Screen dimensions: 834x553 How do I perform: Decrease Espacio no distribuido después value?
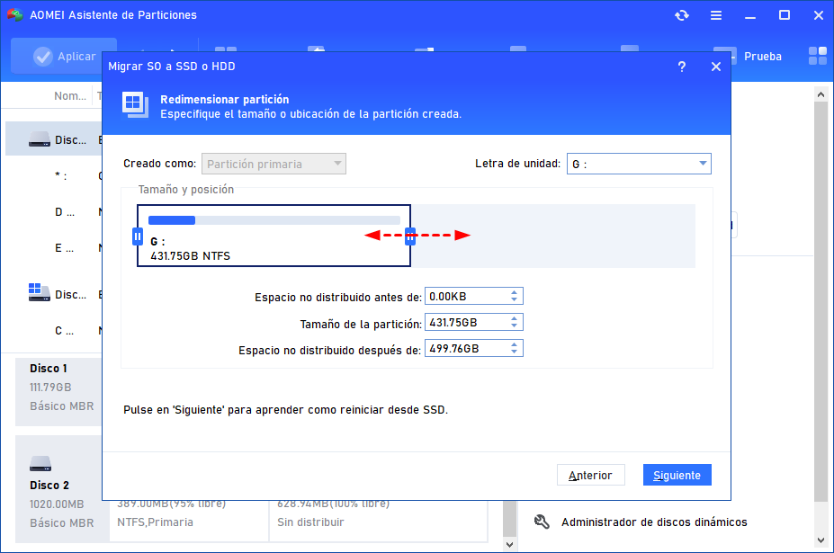pyautogui.click(x=514, y=352)
